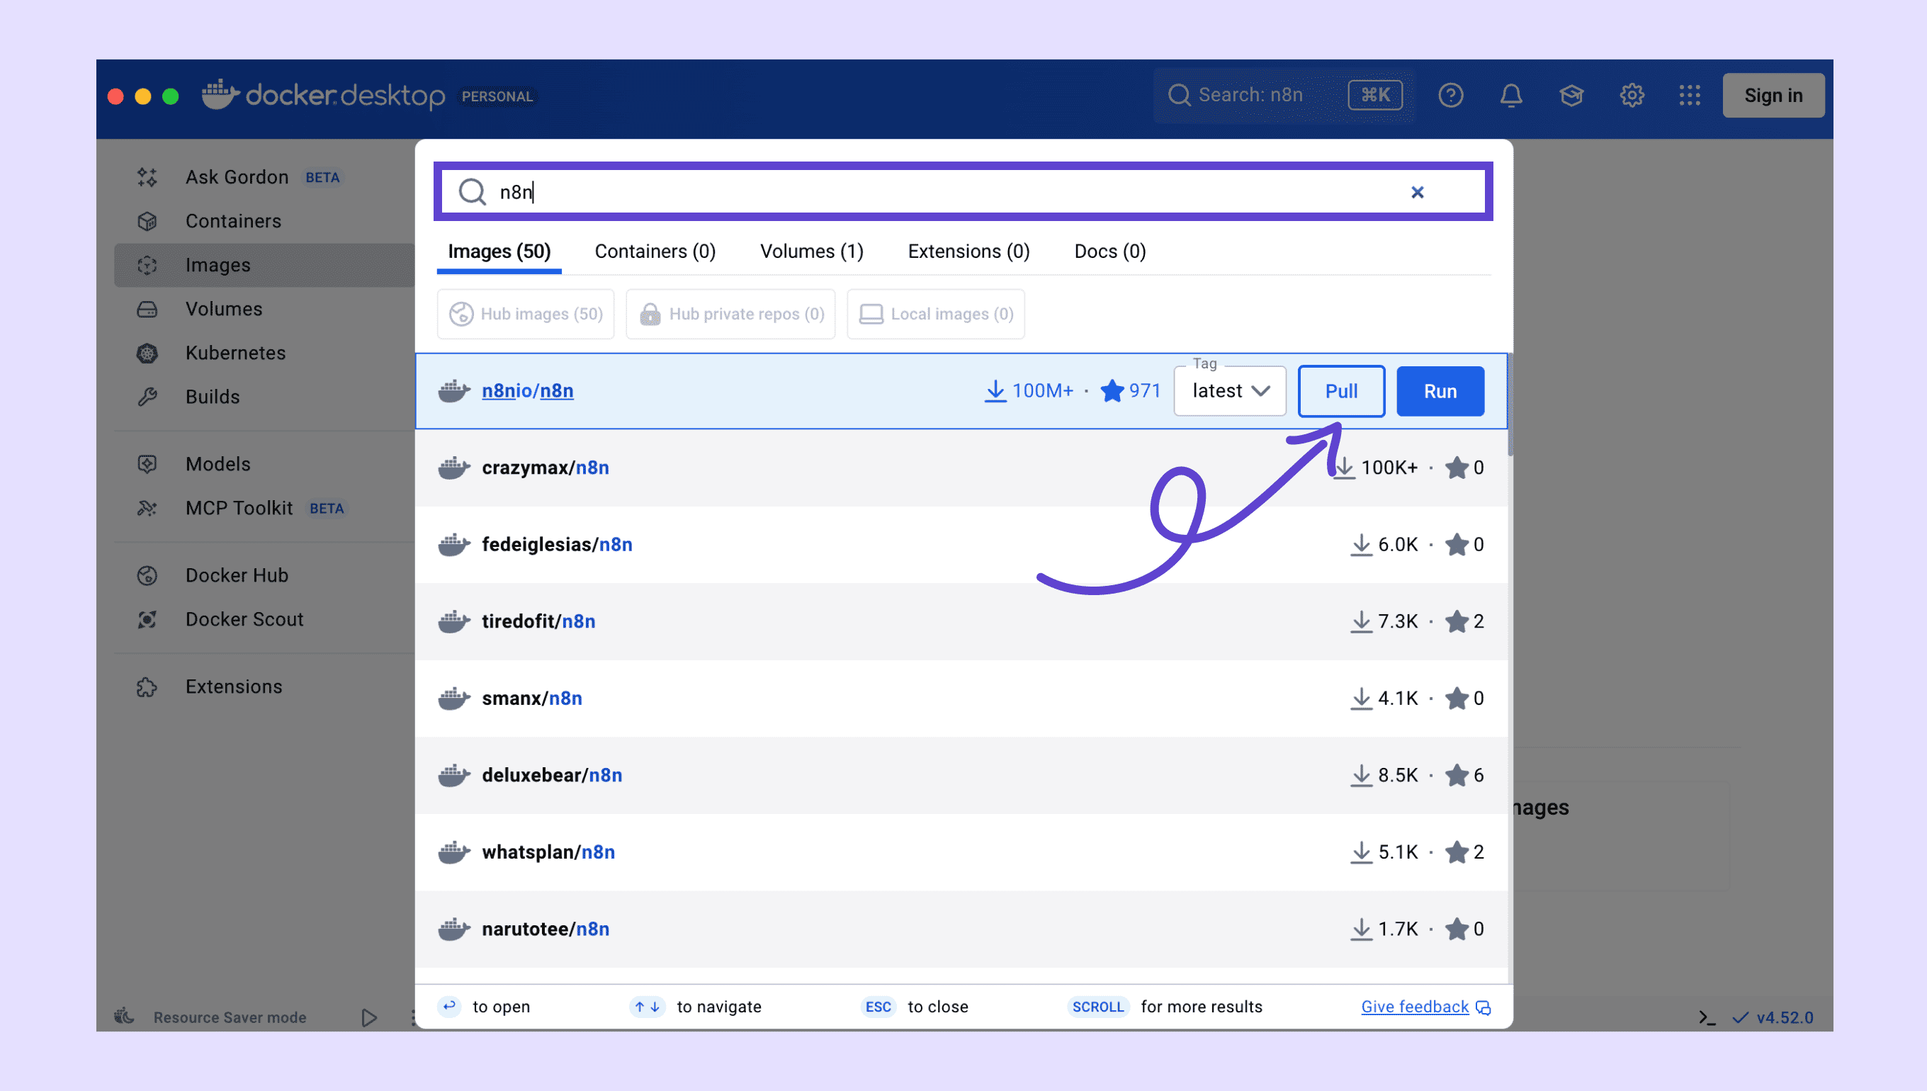
Task: Open the settings gear icon
Action: 1631,95
